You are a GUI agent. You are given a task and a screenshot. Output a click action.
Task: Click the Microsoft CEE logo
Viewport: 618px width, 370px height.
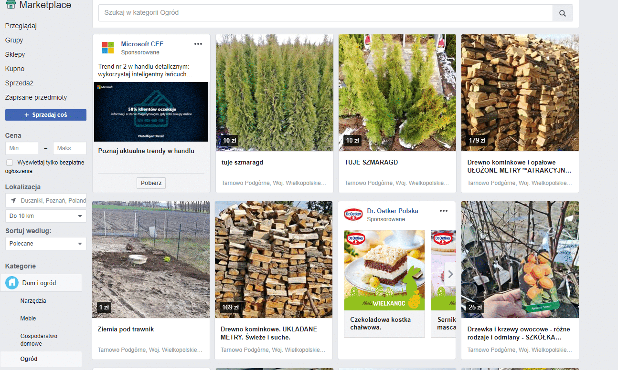pyautogui.click(x=108, y=48)
